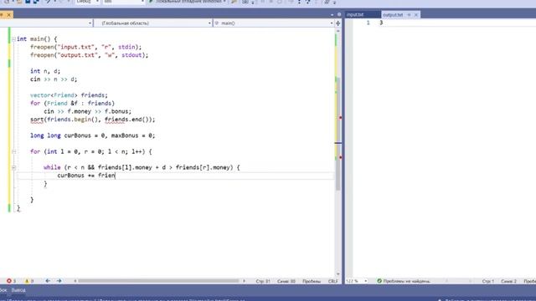
Task: Click the split editor plus button
Action: point(338,23)
